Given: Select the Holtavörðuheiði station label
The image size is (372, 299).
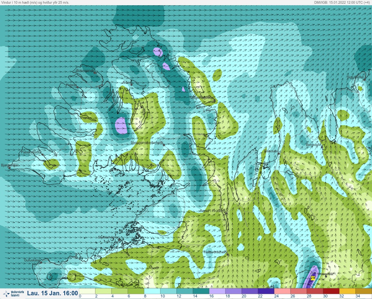Looking at the screenshot, I should point(215,252).
